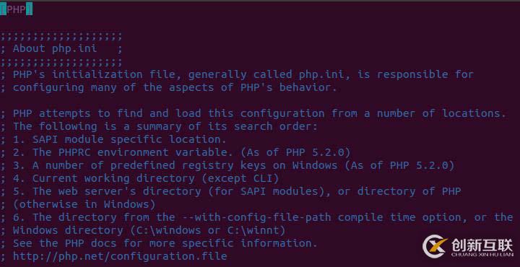Viewport: 520px width, 267px height.
Task: Click the watermark logo icon
Action: click(435, 246)
